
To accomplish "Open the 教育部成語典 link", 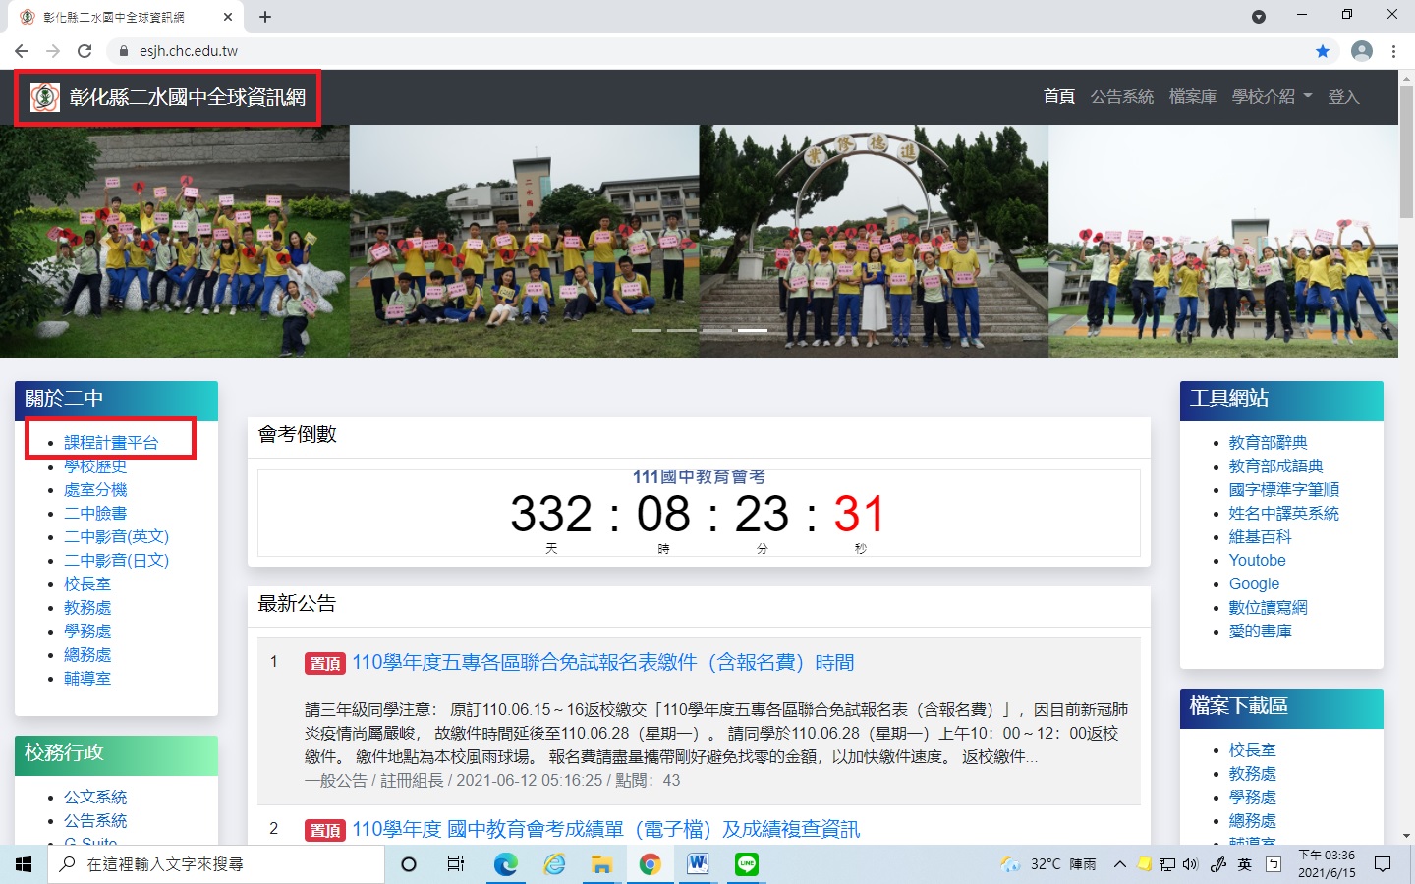I will (1275, 467).
